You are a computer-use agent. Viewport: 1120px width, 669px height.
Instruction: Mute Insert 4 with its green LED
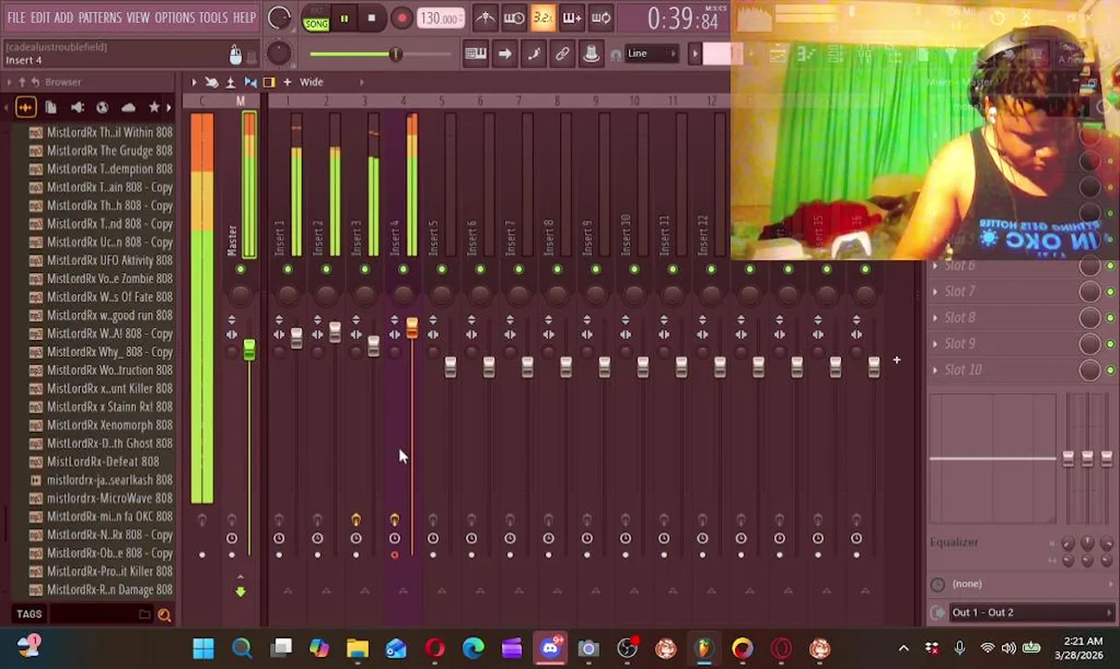[x=403, y=269]
